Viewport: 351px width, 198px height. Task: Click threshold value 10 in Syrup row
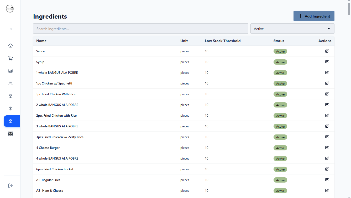click(207, 62)
